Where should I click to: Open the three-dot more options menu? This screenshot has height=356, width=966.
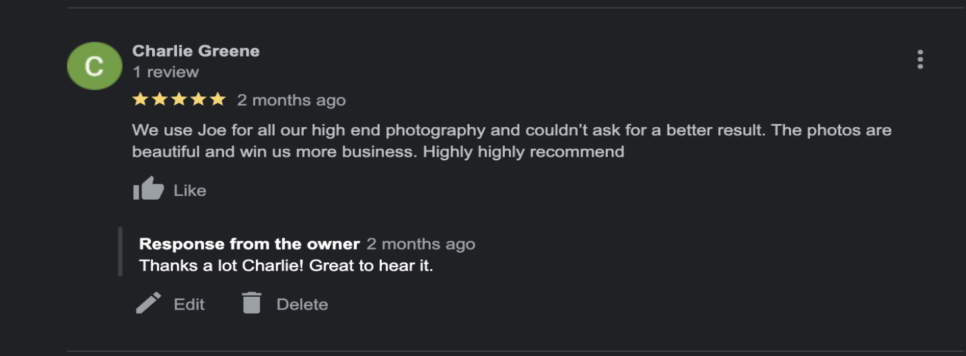tap(920, 60)
